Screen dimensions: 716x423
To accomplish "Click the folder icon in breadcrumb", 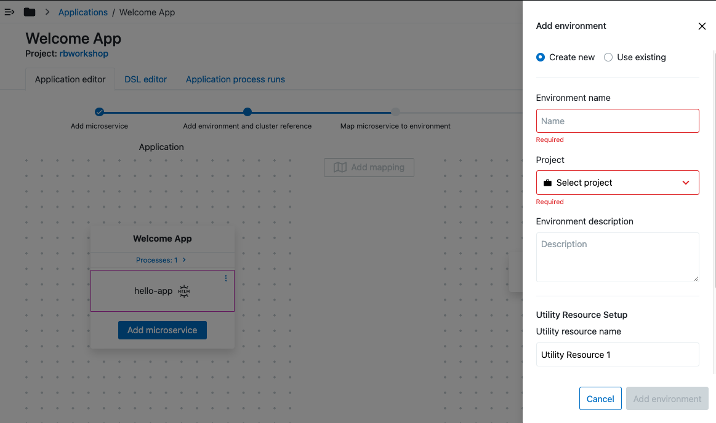I will point(30,12).
